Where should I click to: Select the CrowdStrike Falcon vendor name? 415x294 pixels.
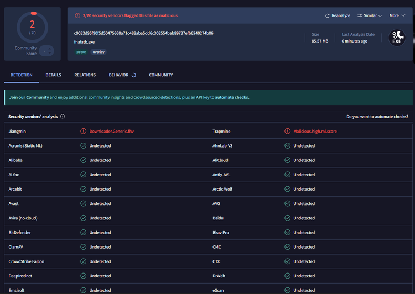[27, 261]
